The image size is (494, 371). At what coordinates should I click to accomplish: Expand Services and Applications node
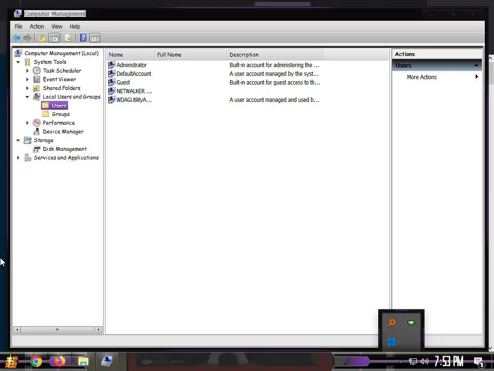(18, 157)
